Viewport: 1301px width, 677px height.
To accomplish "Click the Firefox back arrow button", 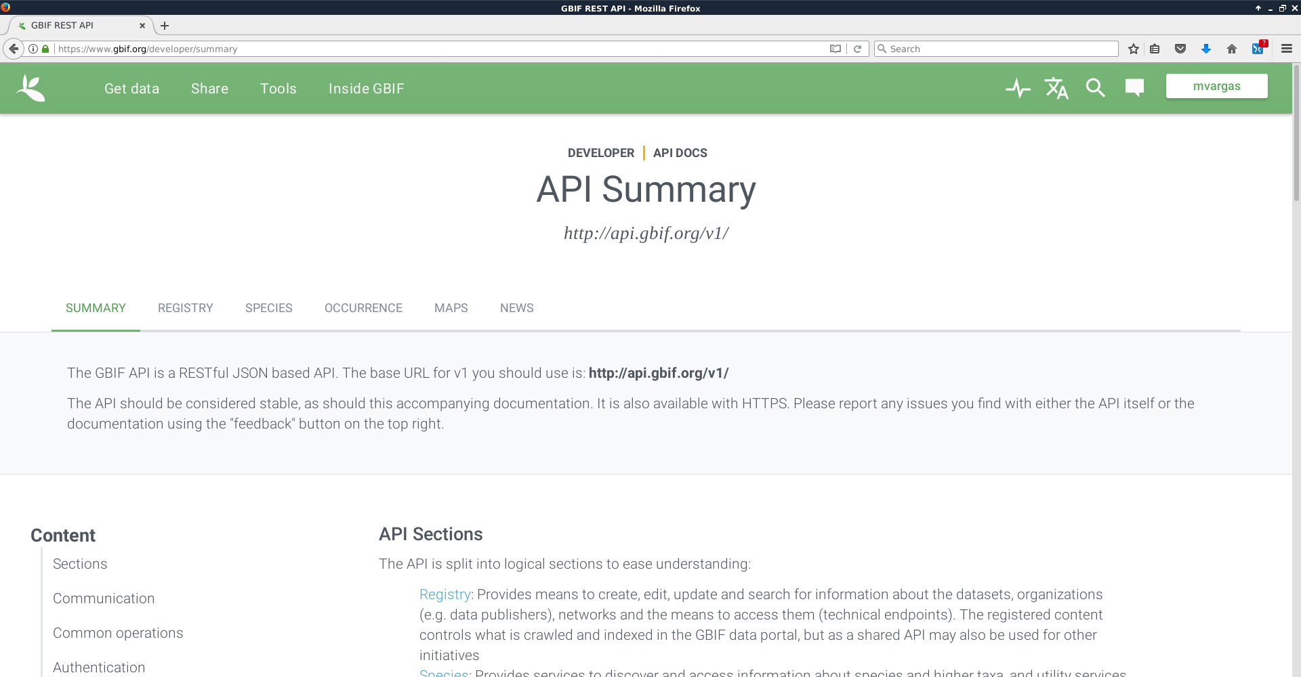I will coord(14,49).
